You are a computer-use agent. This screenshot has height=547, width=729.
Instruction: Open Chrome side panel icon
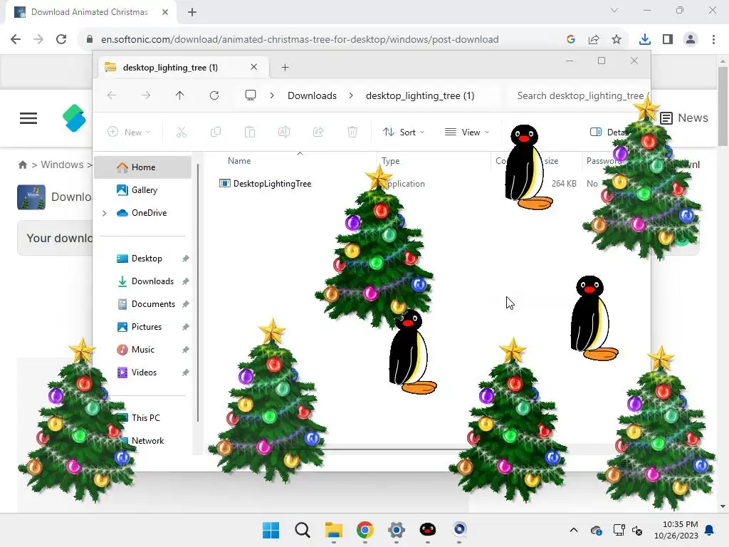pos(668,40)
